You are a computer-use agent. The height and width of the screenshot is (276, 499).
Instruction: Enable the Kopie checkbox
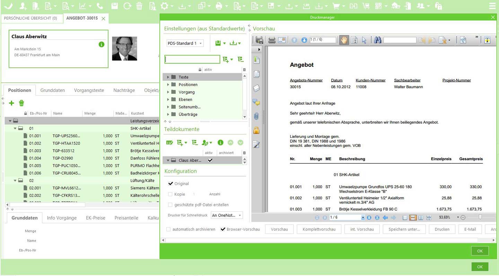coord(170,194)
